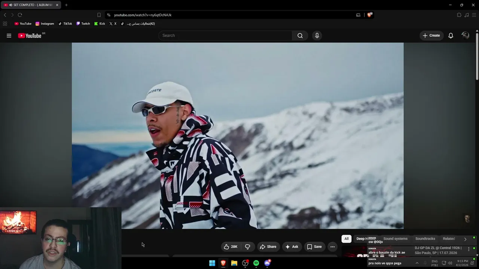This screenshot has height=269, width=479.
Task: Open YouTube notifications bell
Action: (451, 35)
